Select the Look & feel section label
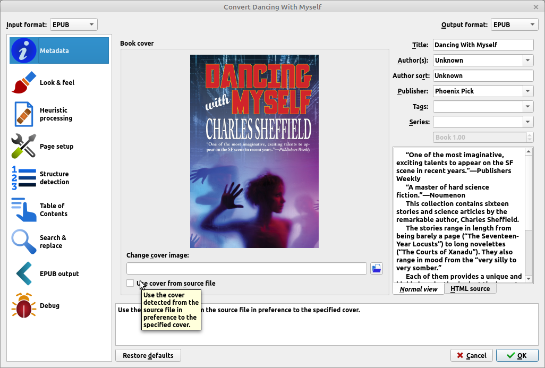 pyautogui.click(x=57, y=83)
